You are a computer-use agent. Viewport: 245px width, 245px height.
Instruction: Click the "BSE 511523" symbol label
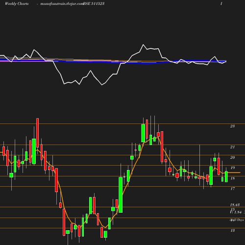(94, 3)
